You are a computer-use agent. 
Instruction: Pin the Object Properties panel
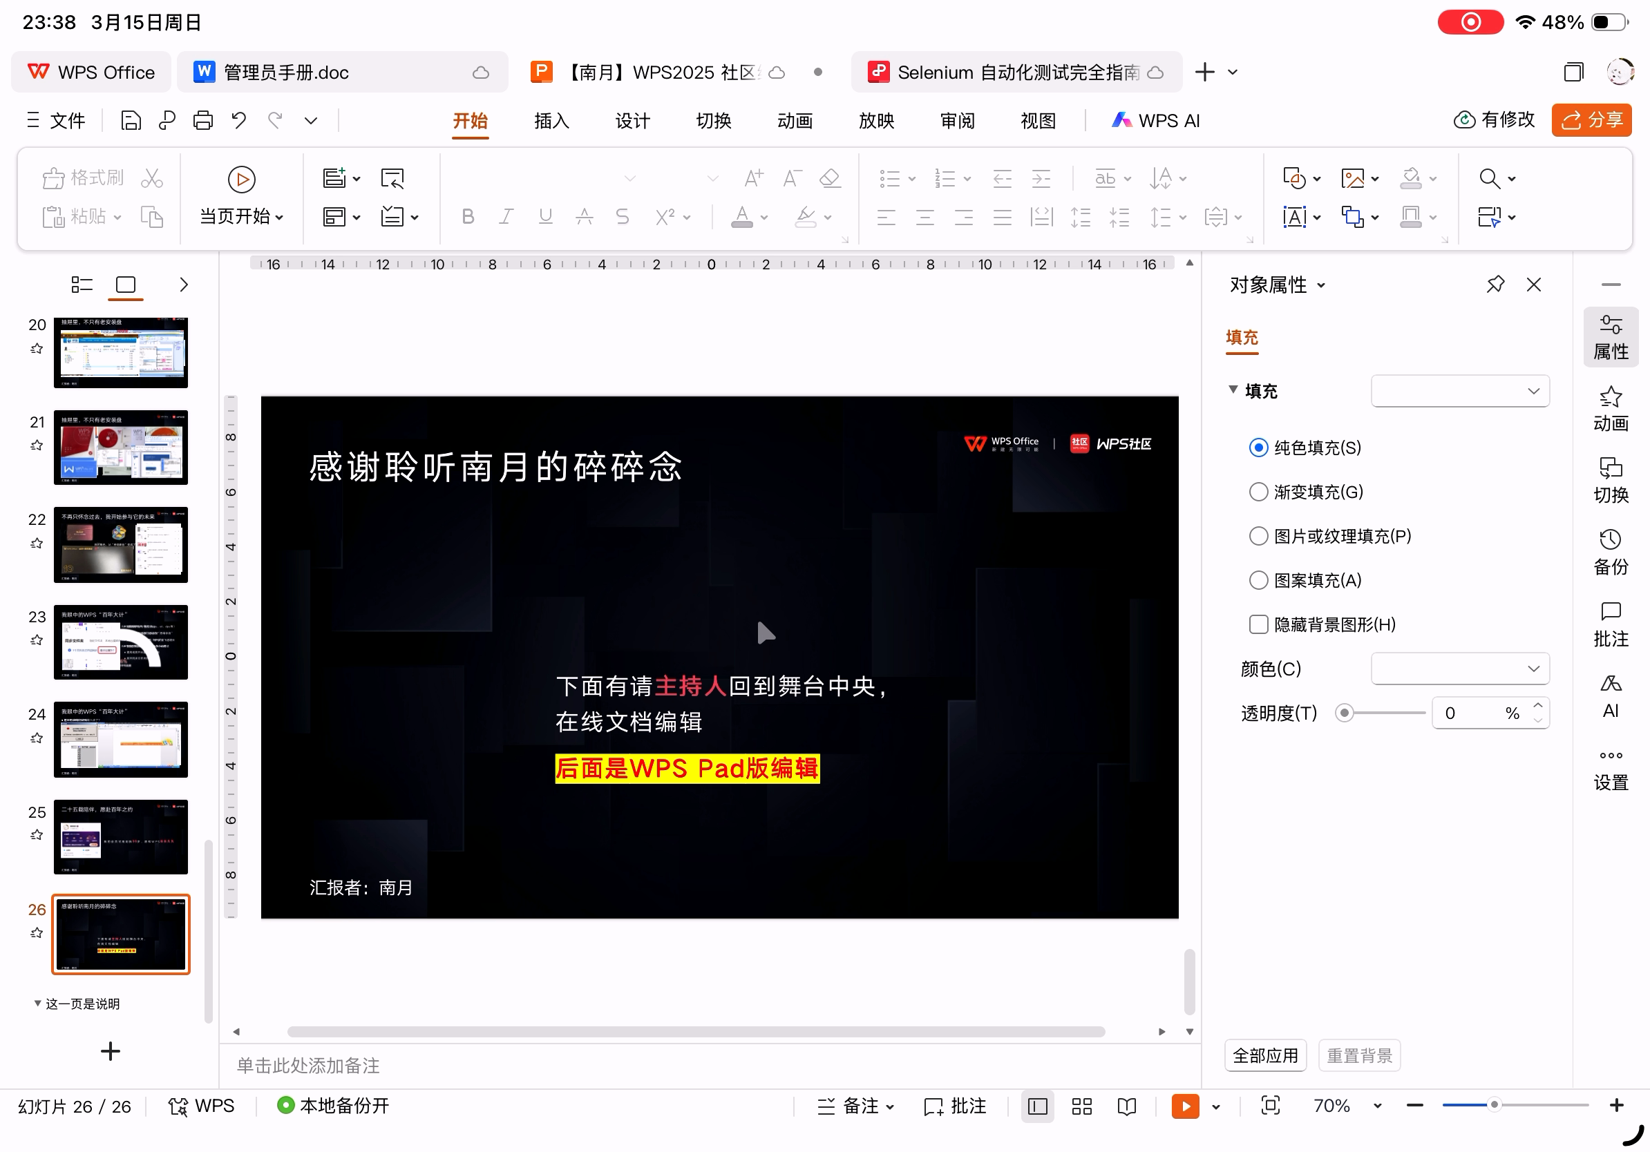pos(1495,285)
